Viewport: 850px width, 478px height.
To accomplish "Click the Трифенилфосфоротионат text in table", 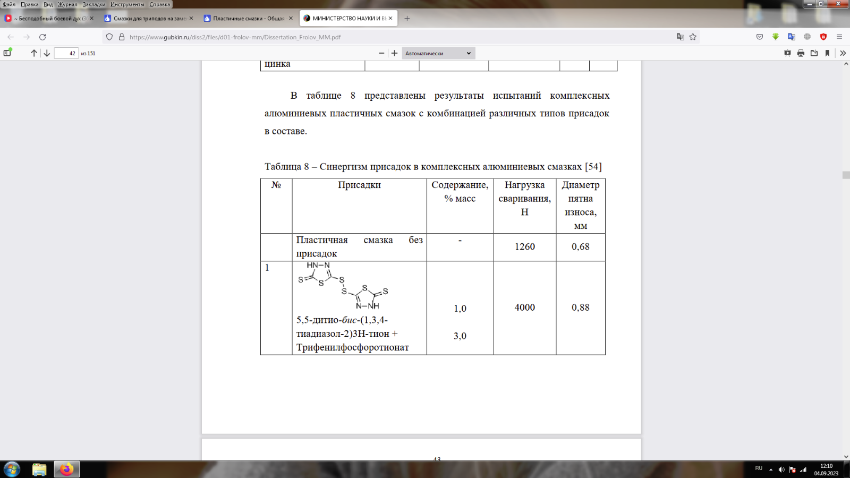I will (353, 347).
